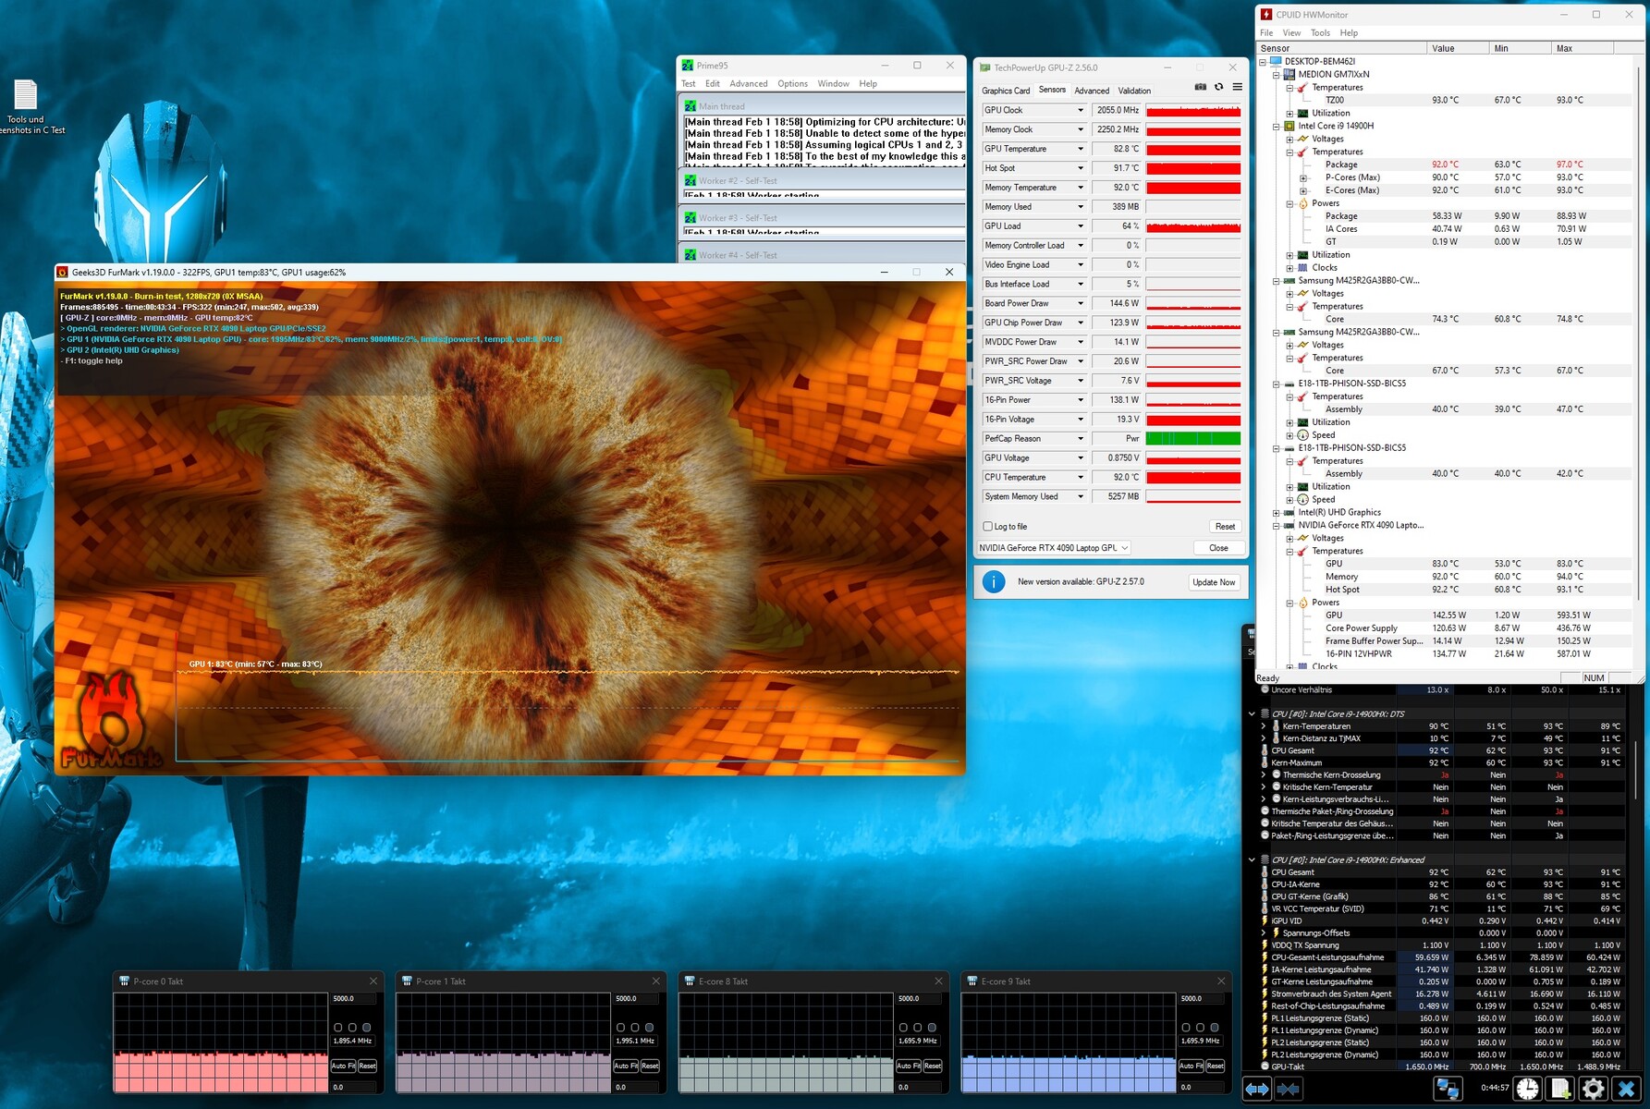
Task: Click the Prime95 title bar icon
Action: [x=687, y=66]
